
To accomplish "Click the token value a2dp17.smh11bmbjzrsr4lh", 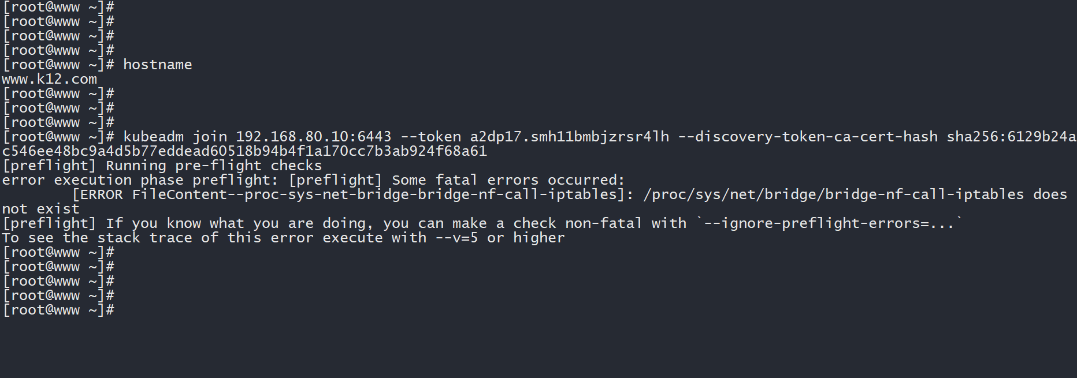I will (x=569, y=137).
